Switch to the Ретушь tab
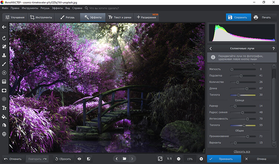The height and width of the screenshot is (164, 279). click(67, 17)
